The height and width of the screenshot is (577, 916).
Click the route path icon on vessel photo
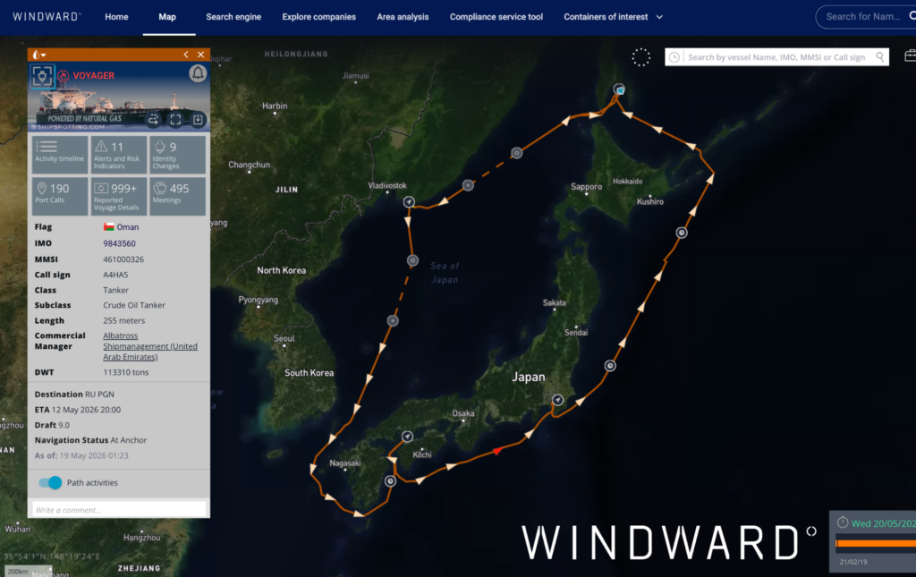[x=153, y=119]
